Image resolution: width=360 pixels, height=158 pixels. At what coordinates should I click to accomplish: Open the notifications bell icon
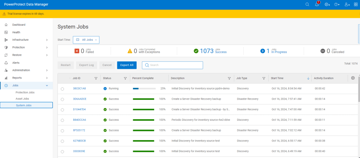coord(317,4)
